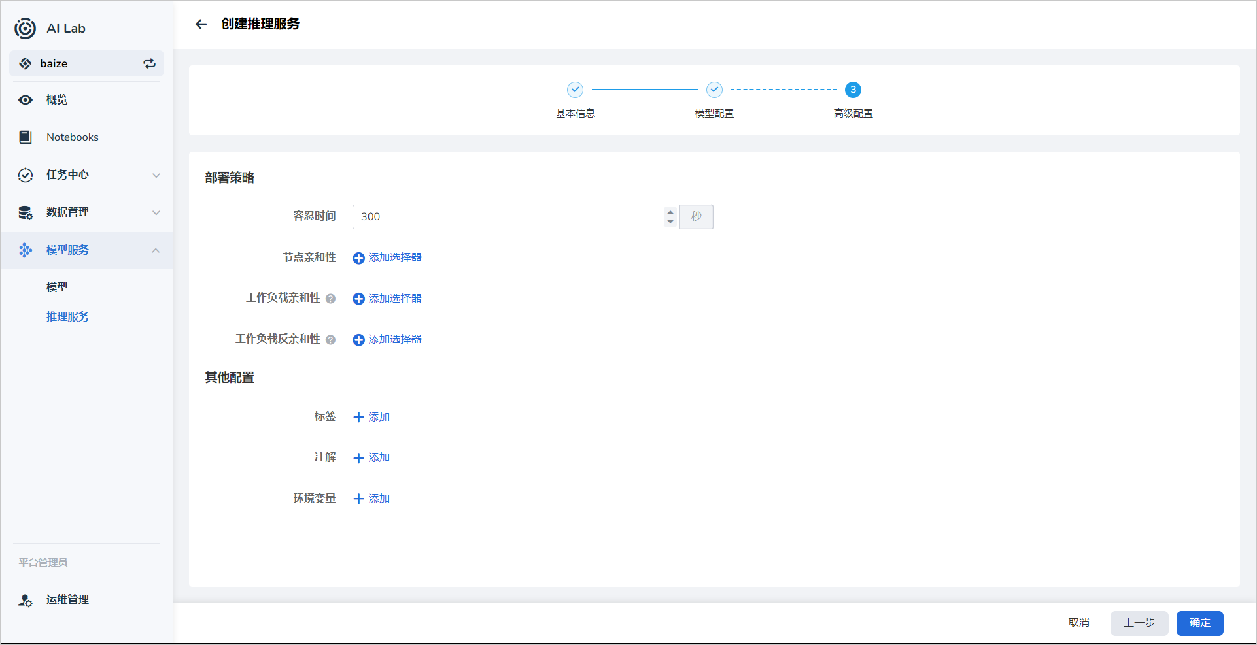Click 添加 link next to 注解
This screenshot has height=645, width=1257.
click(x=379, y=457)
